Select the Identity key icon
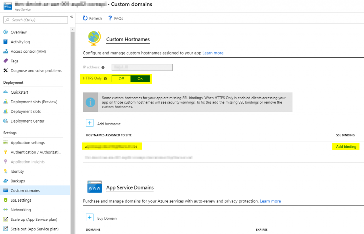Image resolution: width=364 pixels, height=234 pixels. [x=5, y=171]
